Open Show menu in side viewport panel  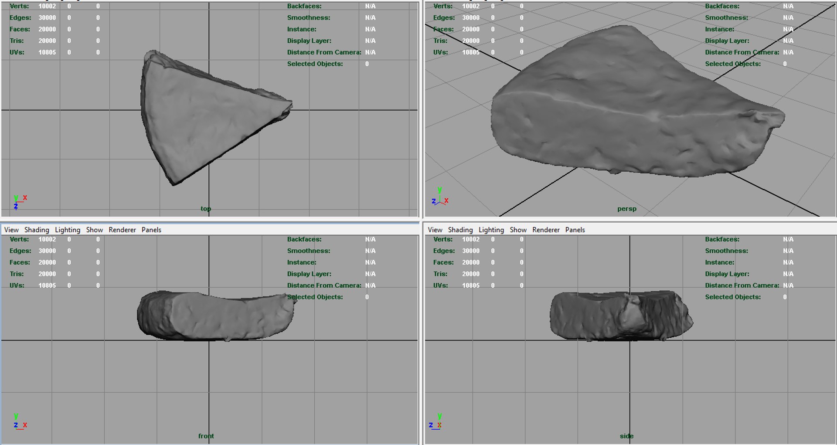point(518,230)
